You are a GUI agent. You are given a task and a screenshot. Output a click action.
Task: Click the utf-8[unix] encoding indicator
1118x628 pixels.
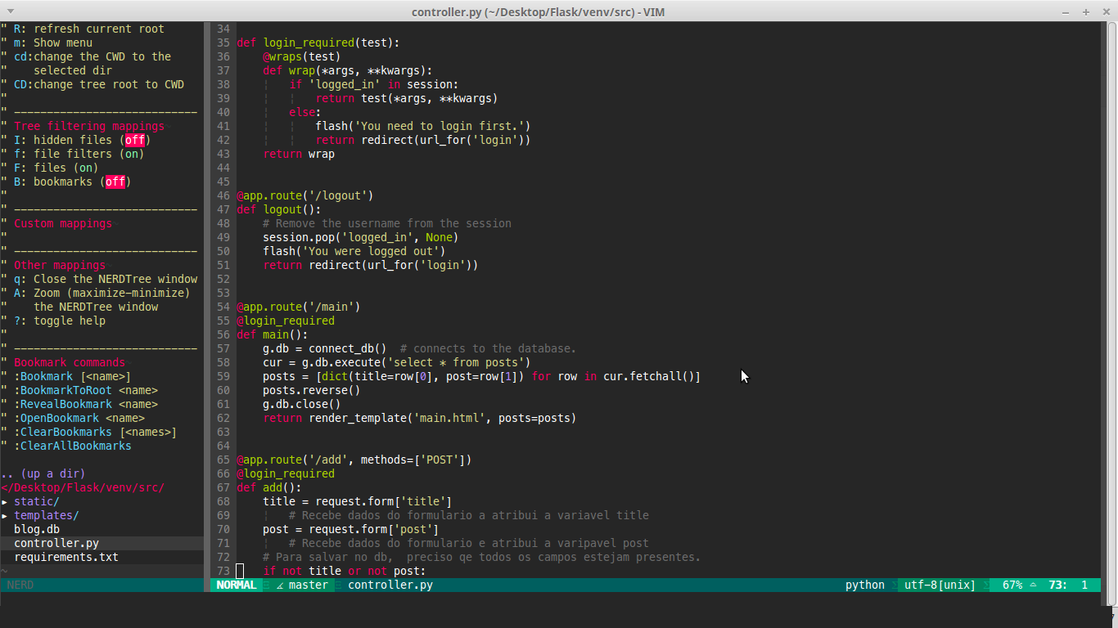tap(940, 585)
